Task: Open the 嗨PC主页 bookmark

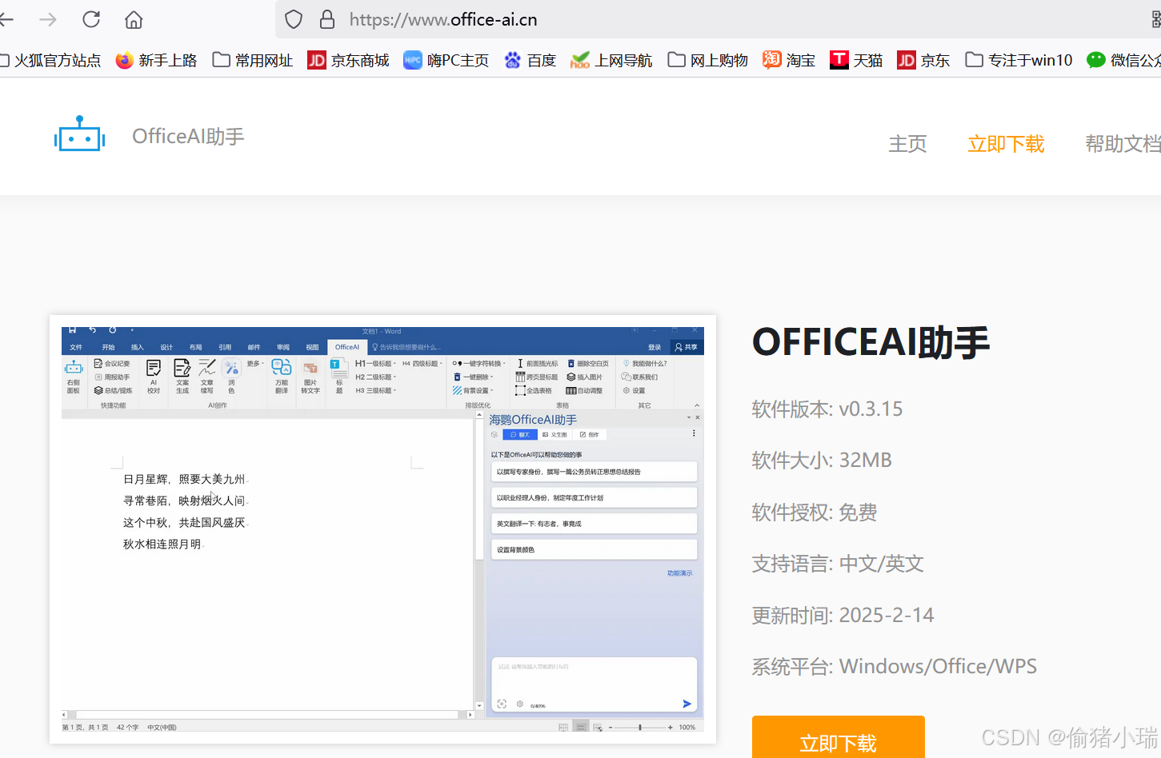Action: tap(446, 60)
